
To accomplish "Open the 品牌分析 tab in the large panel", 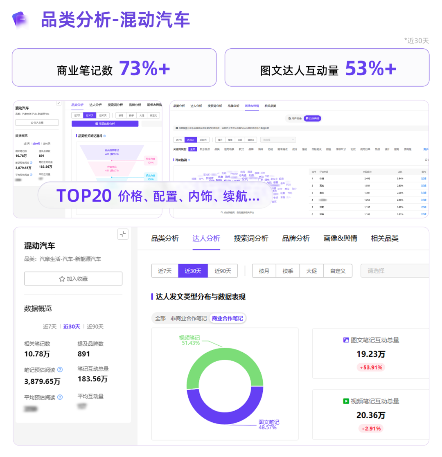I will [296, 239].
